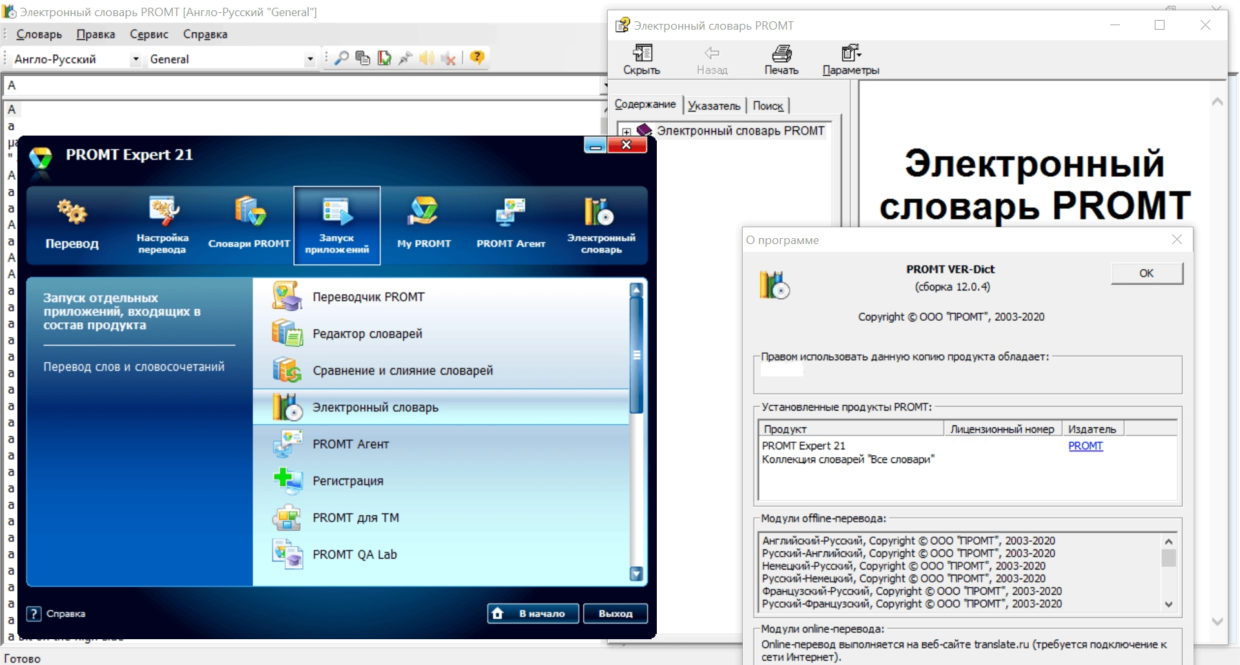Click the applications list scroll-up arrow
This screenshot has width=1240, height=665.
(636, 290)
